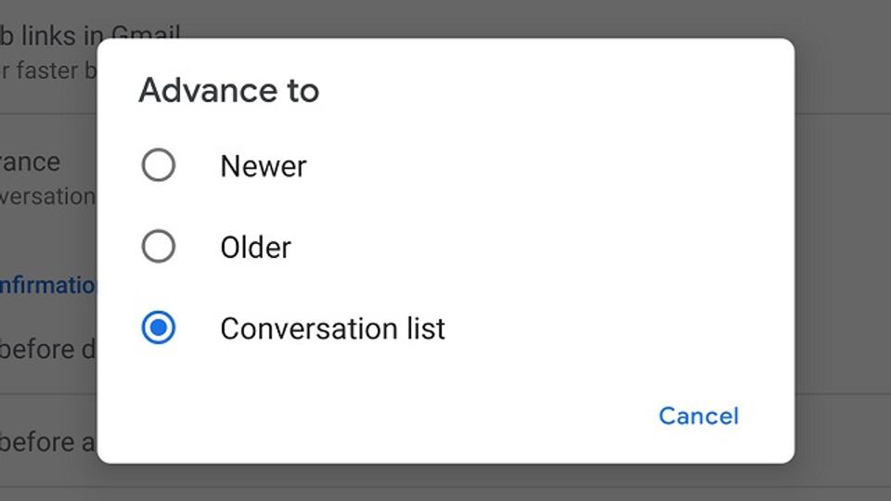
Task: Select the Older radio button circle
Action: (158, 247)
